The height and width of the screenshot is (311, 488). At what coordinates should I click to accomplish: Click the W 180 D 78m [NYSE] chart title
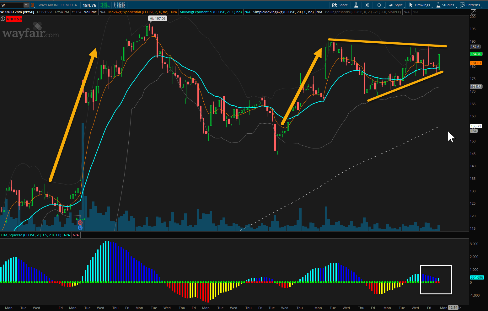point(17,12)
